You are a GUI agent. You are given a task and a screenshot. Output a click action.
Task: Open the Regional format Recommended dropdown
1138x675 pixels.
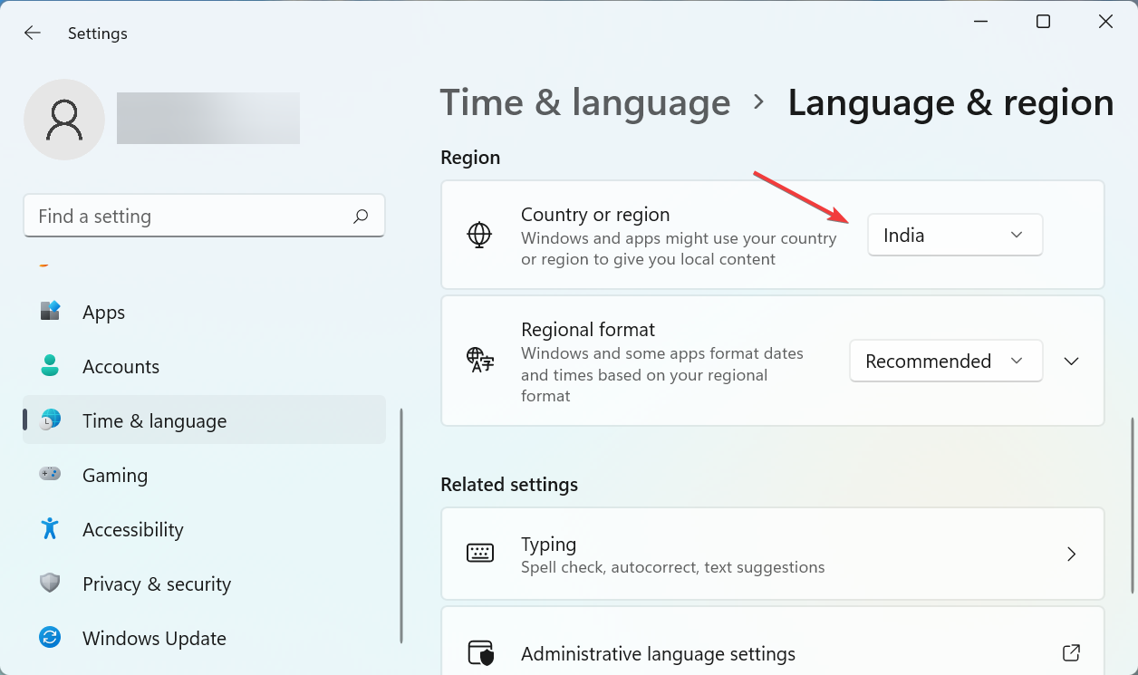[946, 362]
